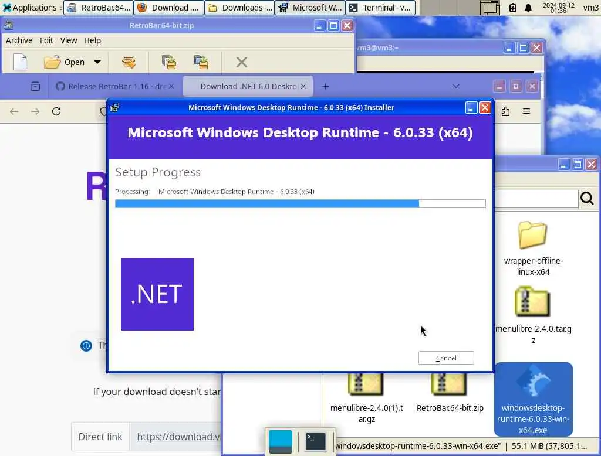Viewport: 601px width, 456px height.
Task: Launch terminal from bottom dock
Action: [316, 441]
